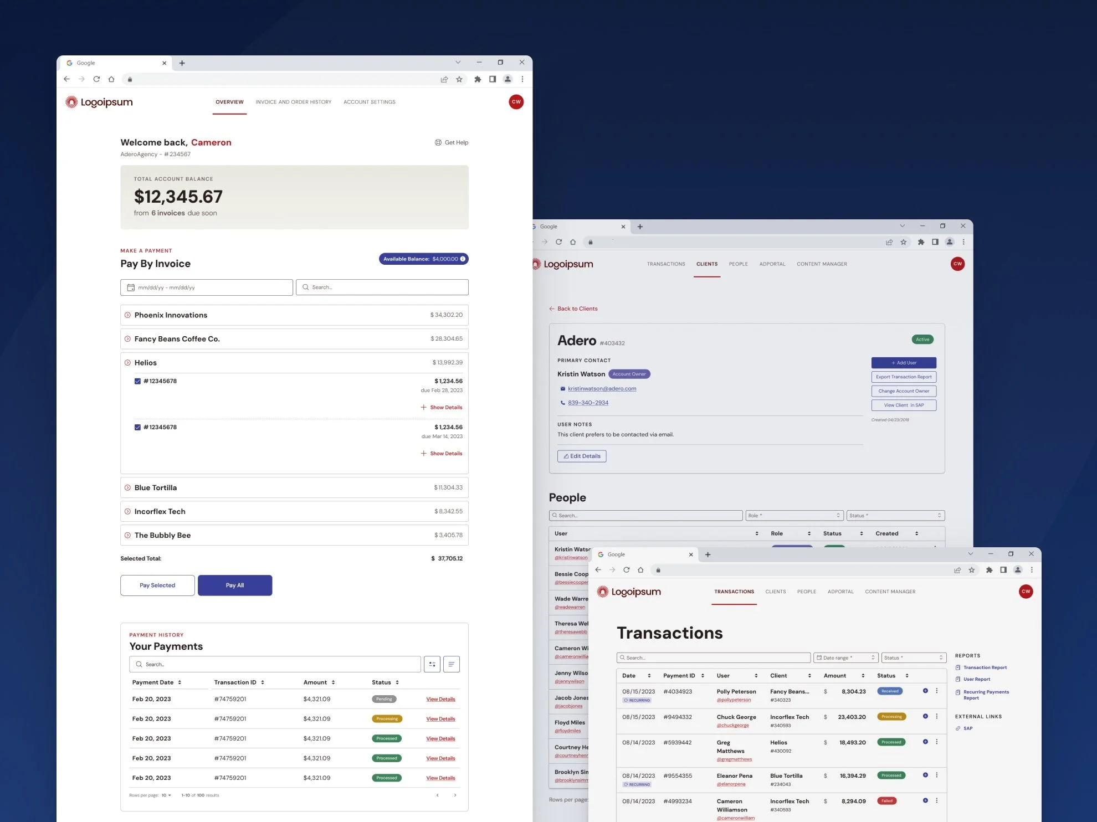Viewport: 1097px width, 822px height.
Task: Open Role dropdown in People section
Action: (x=794, y=516)
